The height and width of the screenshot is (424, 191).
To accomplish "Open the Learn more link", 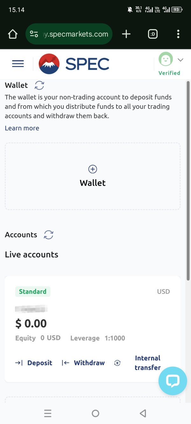I will point(22,128).
